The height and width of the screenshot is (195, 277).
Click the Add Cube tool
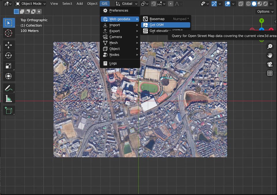point(9,110)
